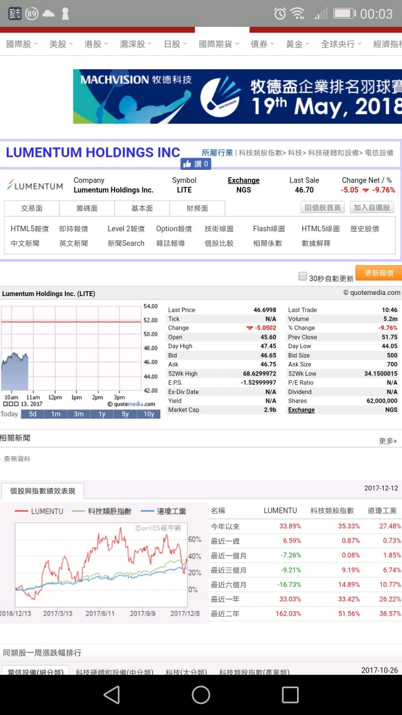
Task: Switch to the 財務面 tab
Action: point(198,208)
